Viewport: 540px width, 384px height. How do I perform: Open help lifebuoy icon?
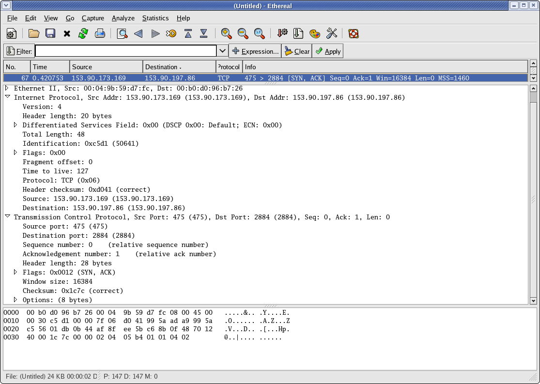coord(354,33)
